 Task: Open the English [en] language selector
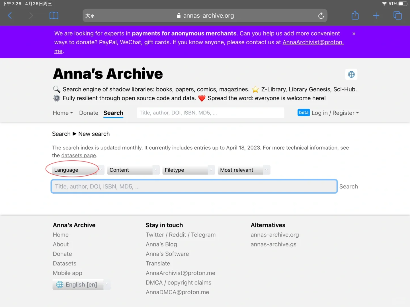click(x=82, y=285)
